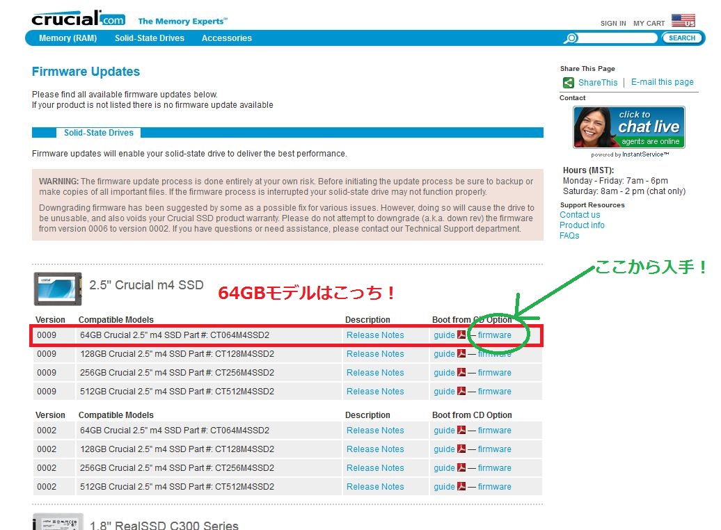The width and height of the screenshot is (721, 530).
Task: Open guide link for 0009 128GB
Action: [444, 354]
